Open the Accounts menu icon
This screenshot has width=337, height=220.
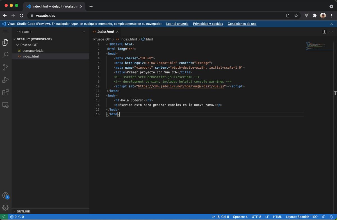tap(5, 196)
